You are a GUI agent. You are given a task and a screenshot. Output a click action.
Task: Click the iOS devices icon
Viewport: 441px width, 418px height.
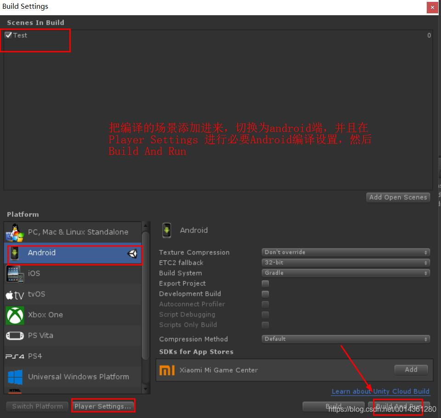pyautogui.click(x=15, y=274)
